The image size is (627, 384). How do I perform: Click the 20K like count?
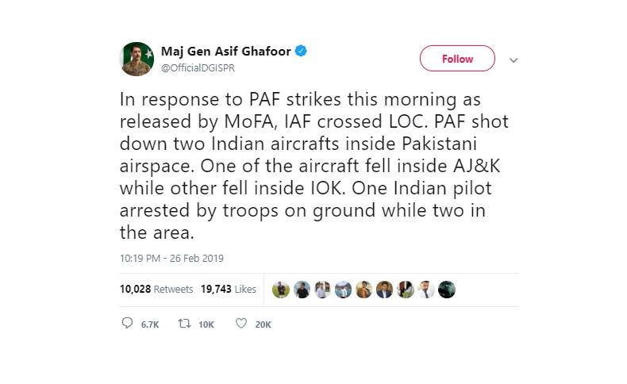coord(263,324)
